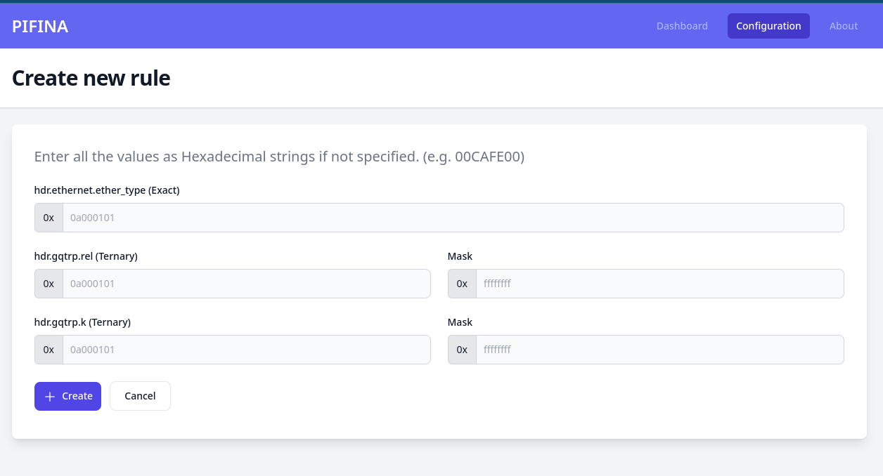Click the 0x prefix beside gqtrp.rel field
Screen dimensions: 883x476
49,284
